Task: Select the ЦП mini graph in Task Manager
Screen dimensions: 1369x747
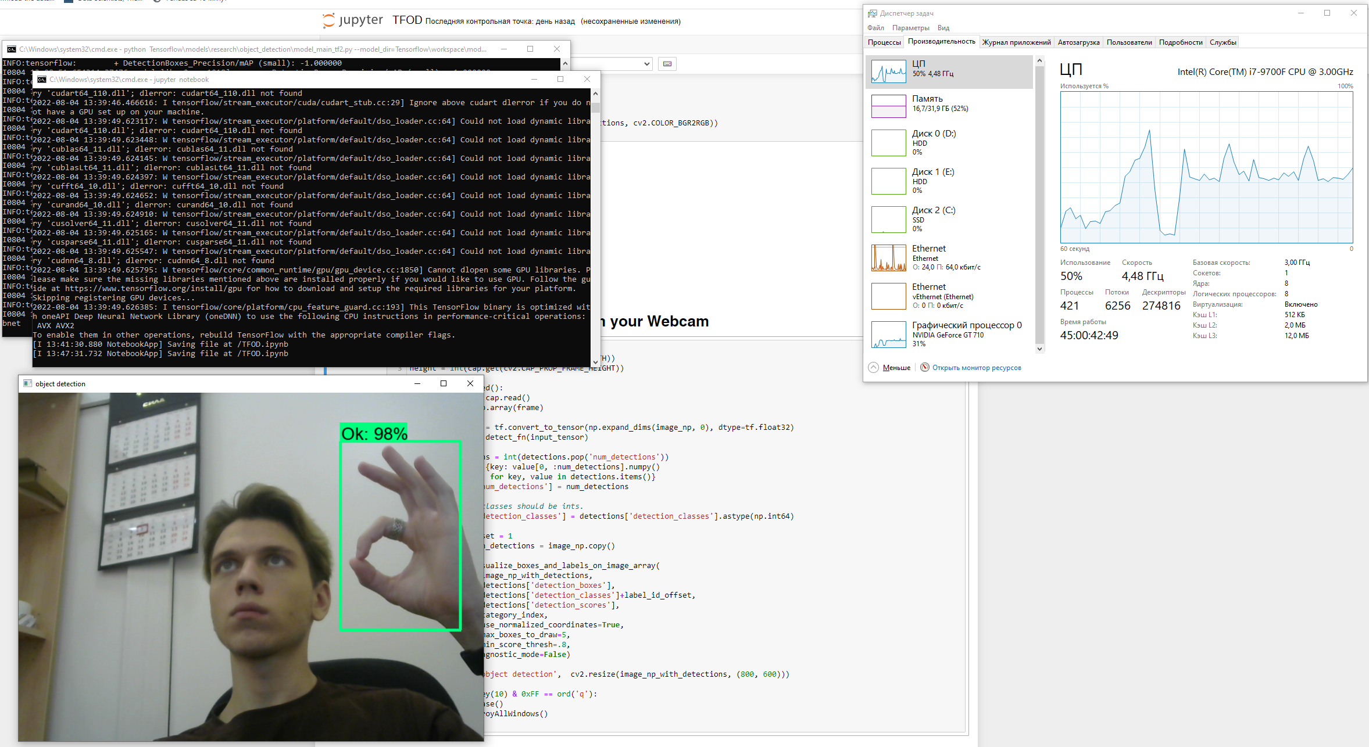Action: (888, 72)
